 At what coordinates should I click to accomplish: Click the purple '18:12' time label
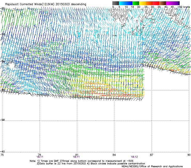coord(134,157)
